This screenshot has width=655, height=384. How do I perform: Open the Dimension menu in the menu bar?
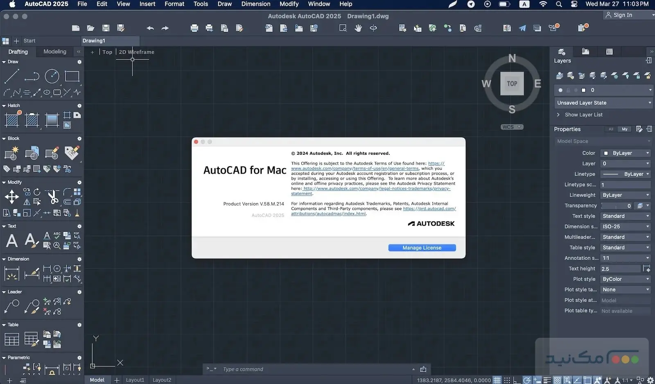tap(255, 4)
